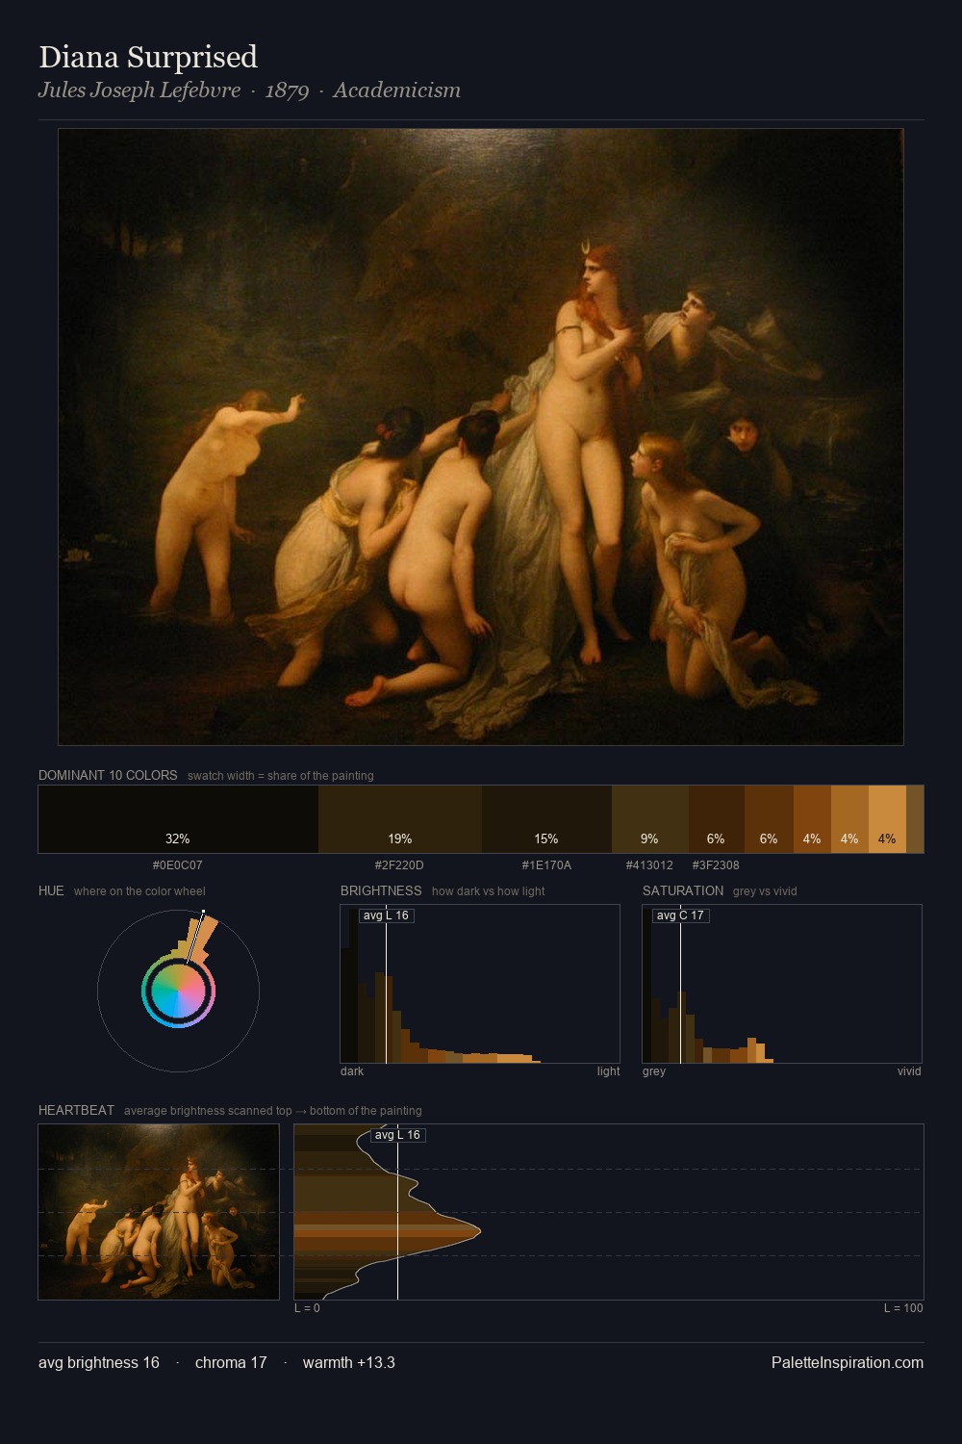The image size is (962, 1444).
Task: Click the "19%" percentage label
Action: click(400, 838)
